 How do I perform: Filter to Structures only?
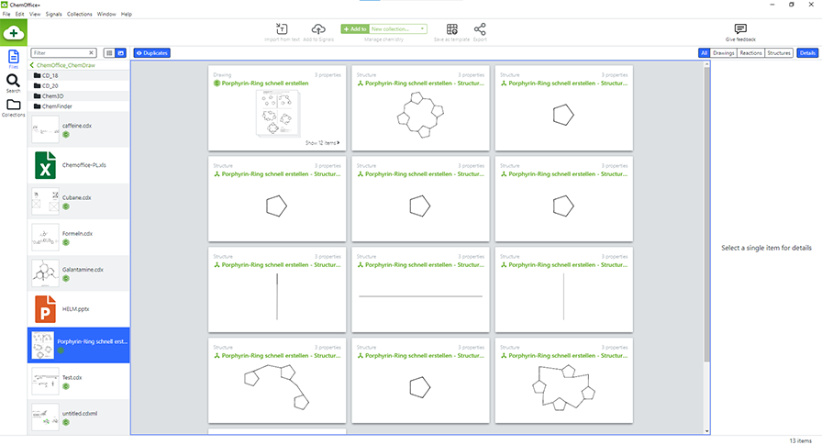tap(779, 53)
